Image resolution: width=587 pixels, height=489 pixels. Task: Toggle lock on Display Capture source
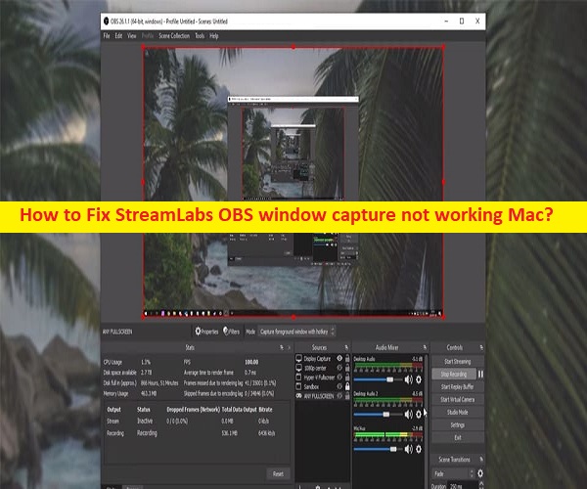click(x=347, y=358)
